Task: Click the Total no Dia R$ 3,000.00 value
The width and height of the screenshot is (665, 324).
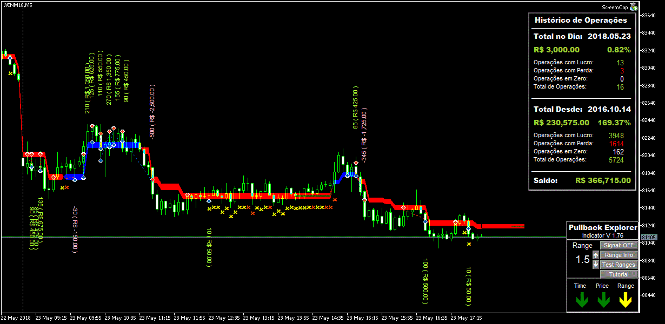Action: [x=556, y=50]
